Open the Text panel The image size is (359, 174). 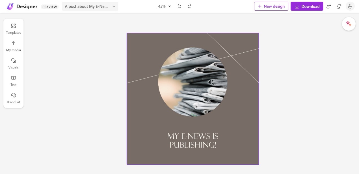13,81
